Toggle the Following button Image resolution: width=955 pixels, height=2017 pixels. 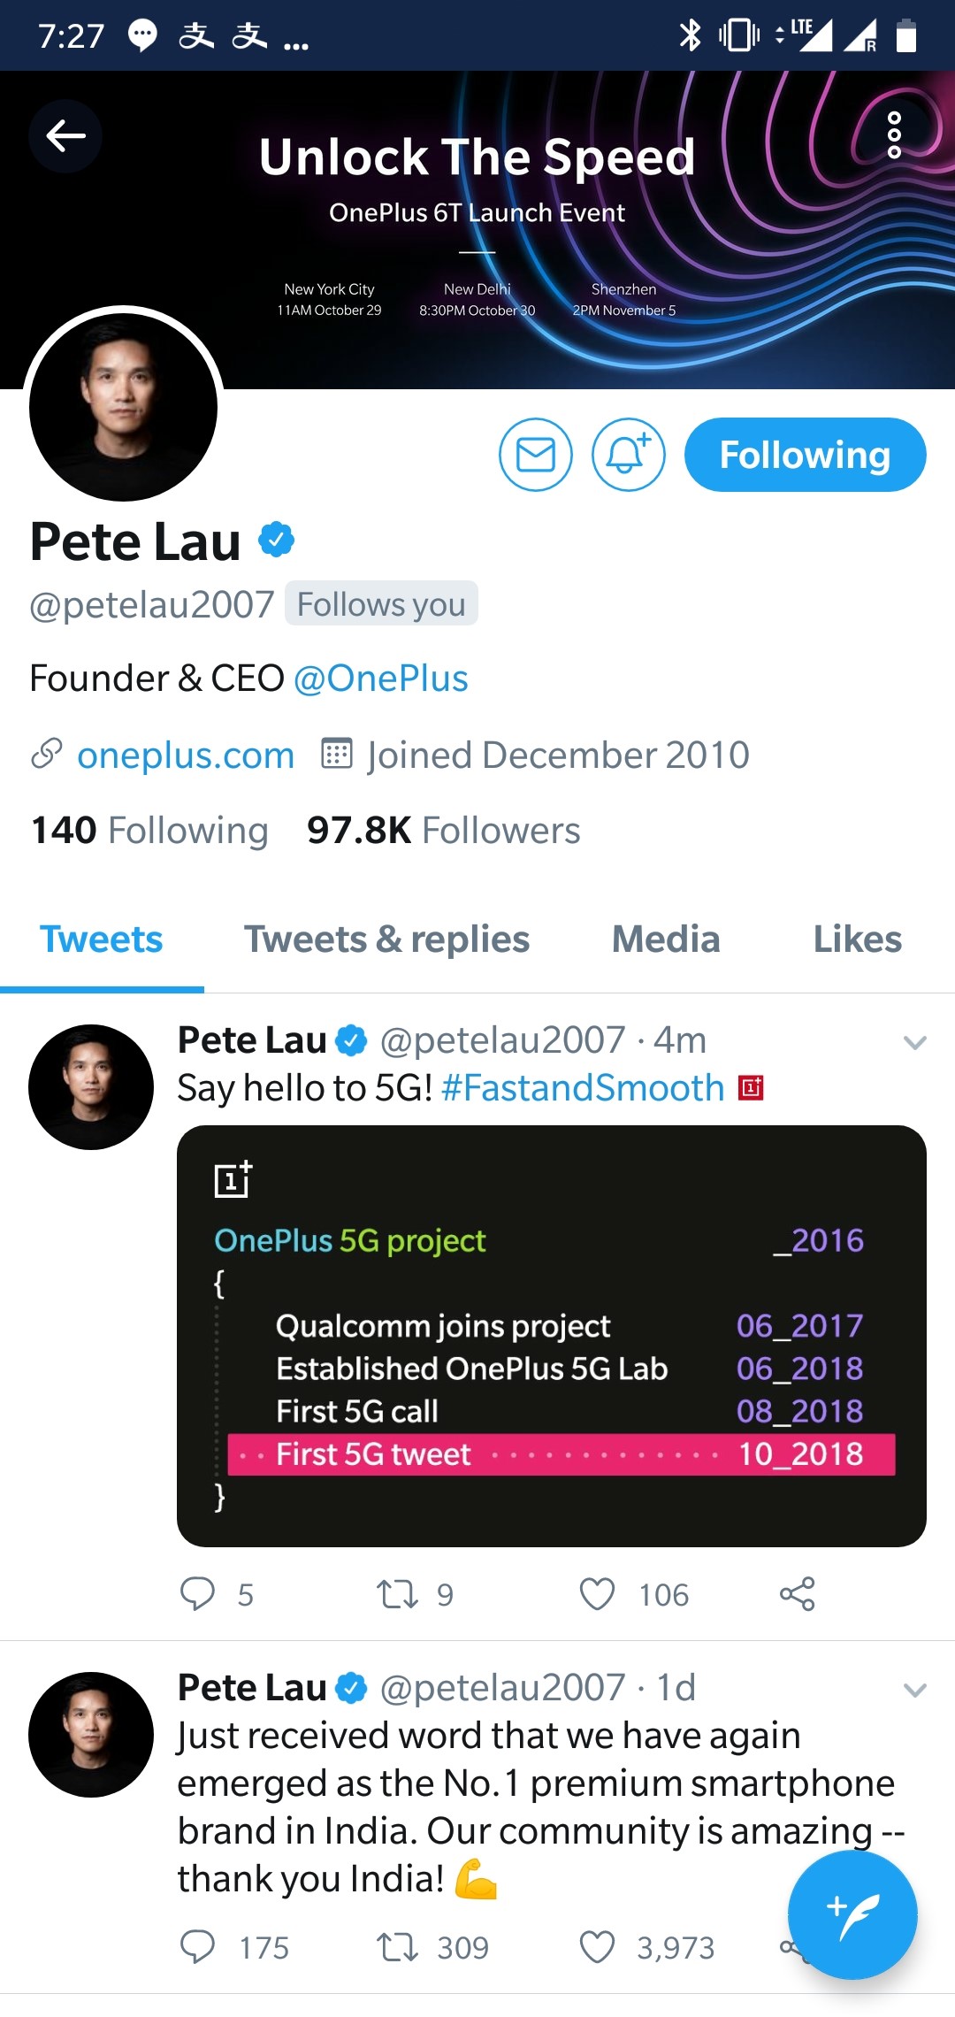point(805,455)
